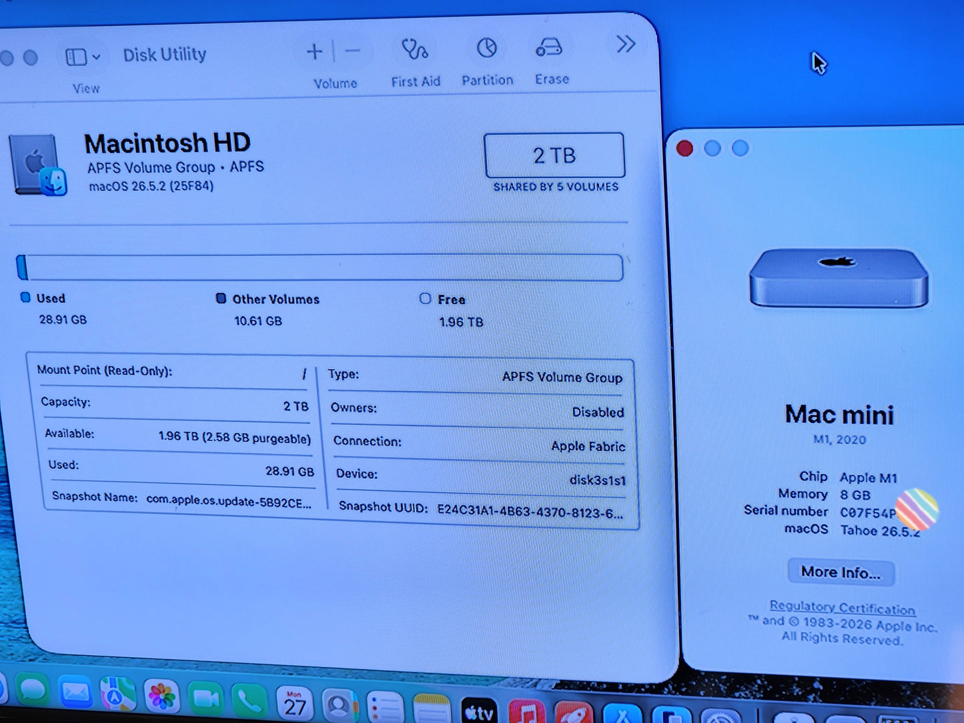Click the 'macOS 26.5.2 (25F84)' version text

coord(151,186)
